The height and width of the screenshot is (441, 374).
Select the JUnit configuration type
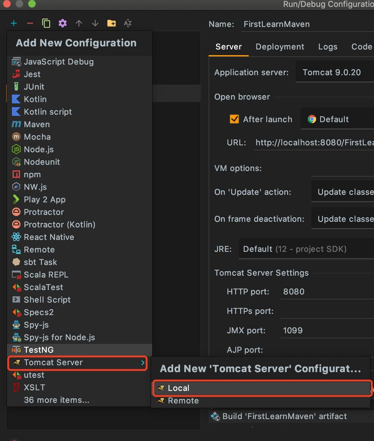[79, 87]
